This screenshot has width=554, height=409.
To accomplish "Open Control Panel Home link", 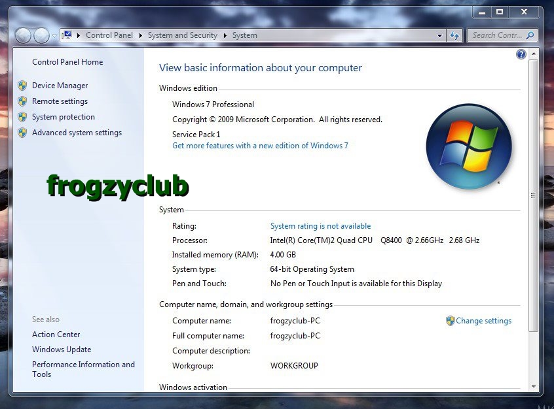I will point(67,62).
